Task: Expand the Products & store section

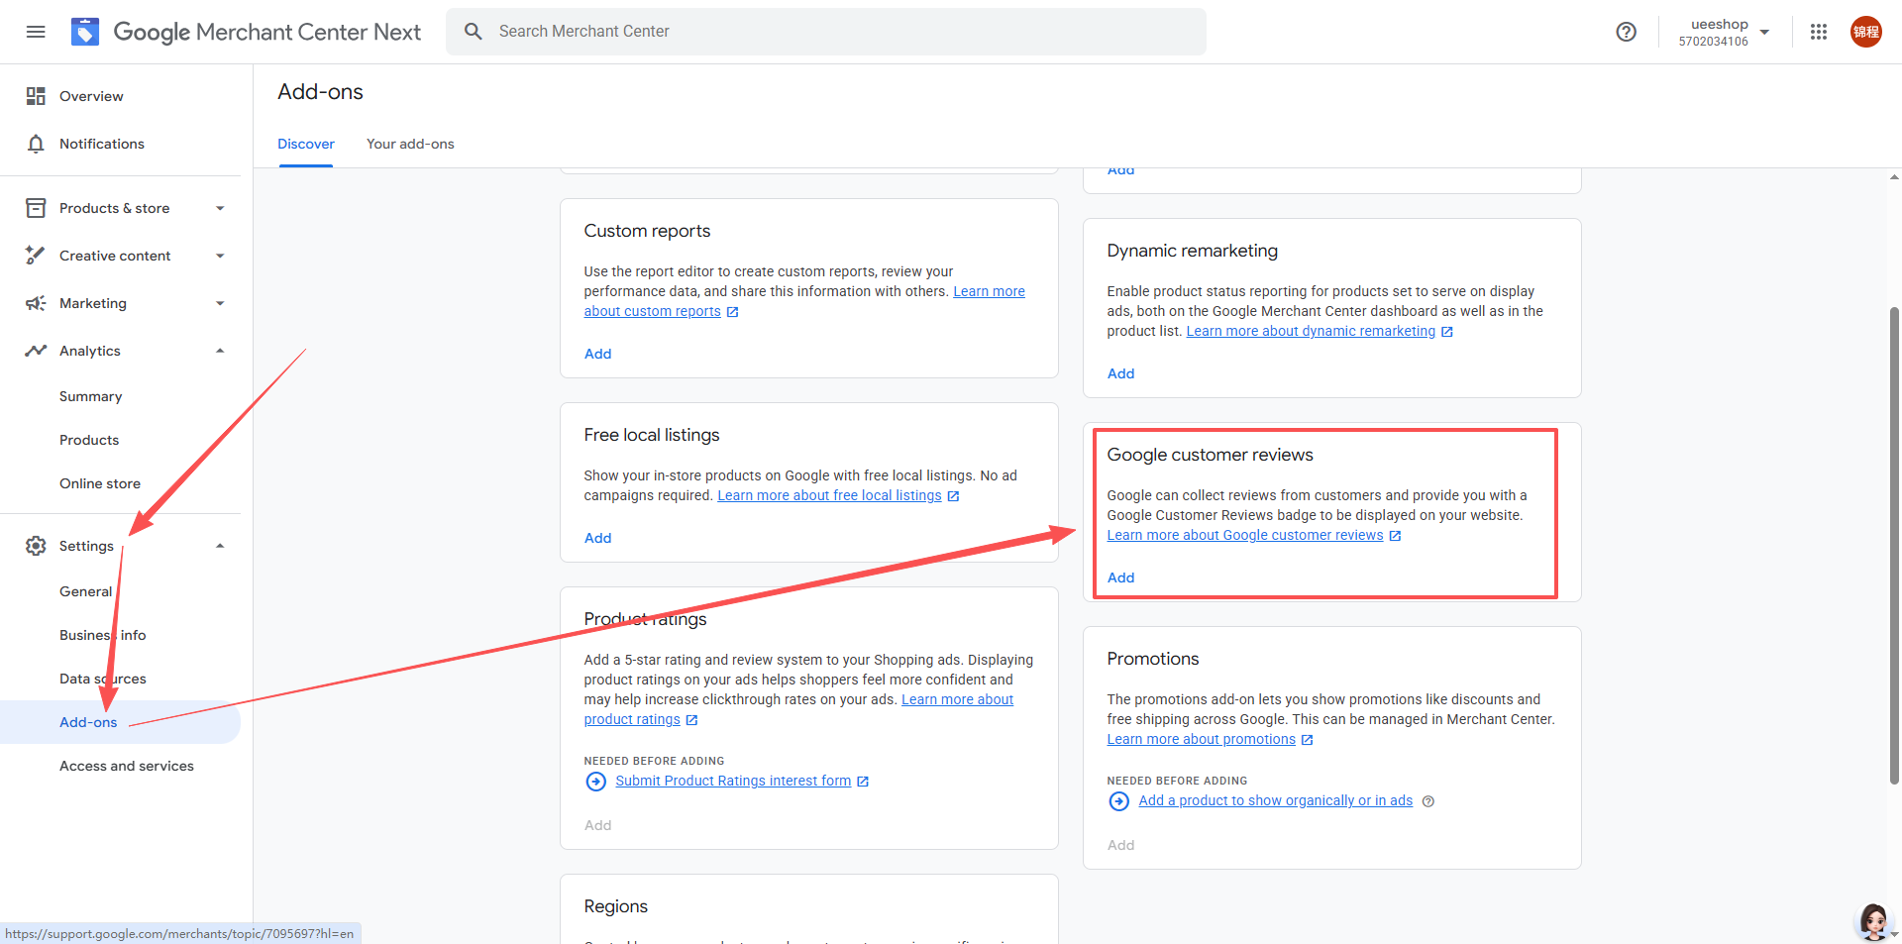Action: click(220, 208)
